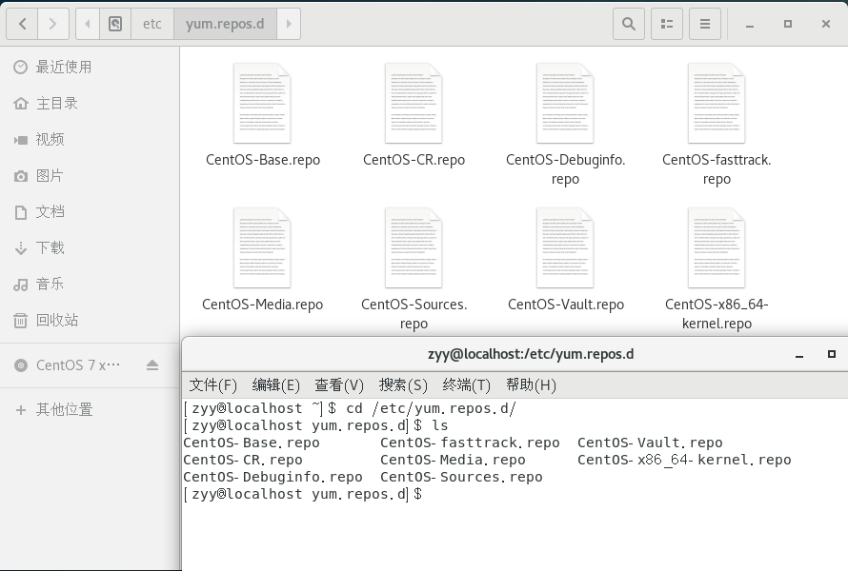Click CentOS-fasttrack.repo in terminal output
This screenshot has height=571, width=848.
[x=470, y=443]
